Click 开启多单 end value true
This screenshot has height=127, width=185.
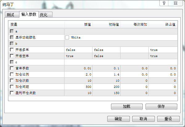tap(163, 50)
